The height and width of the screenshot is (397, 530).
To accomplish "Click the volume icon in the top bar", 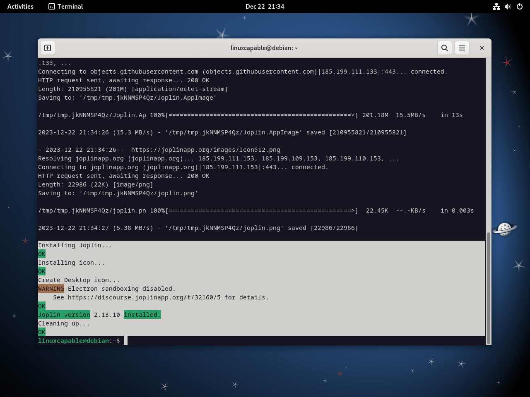I will [x=508, y=6].
